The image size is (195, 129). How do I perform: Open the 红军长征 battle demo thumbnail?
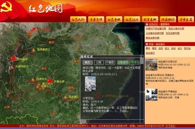tap(151, 65)
